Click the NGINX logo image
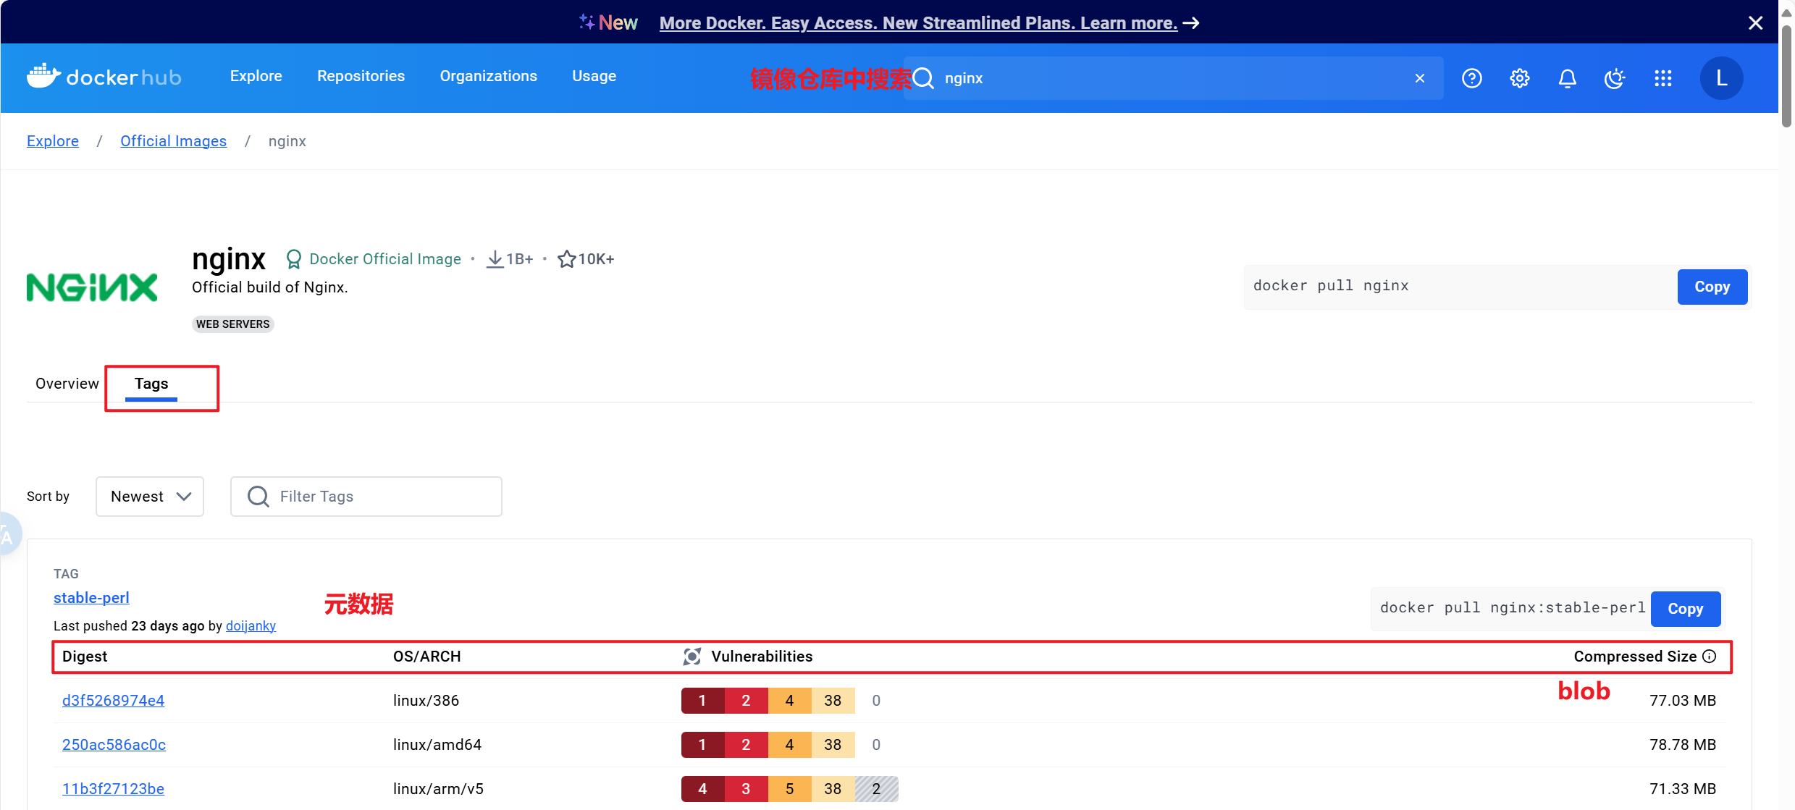1795x810 pixels. [x=92, y=287]
